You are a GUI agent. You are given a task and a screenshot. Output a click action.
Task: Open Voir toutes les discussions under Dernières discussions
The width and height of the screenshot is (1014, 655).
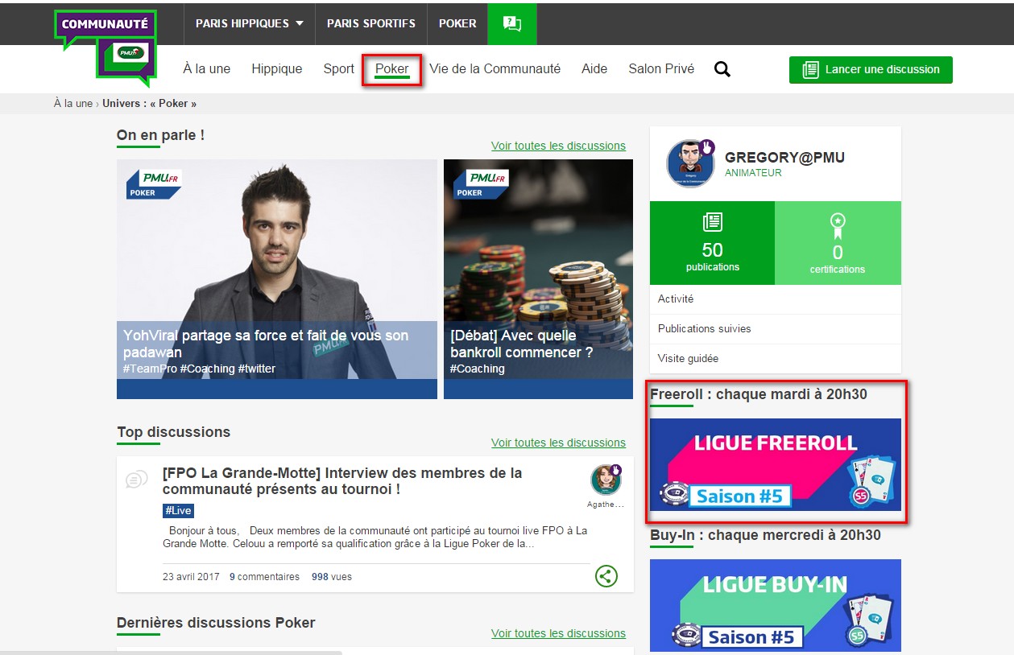coord(558,634)
